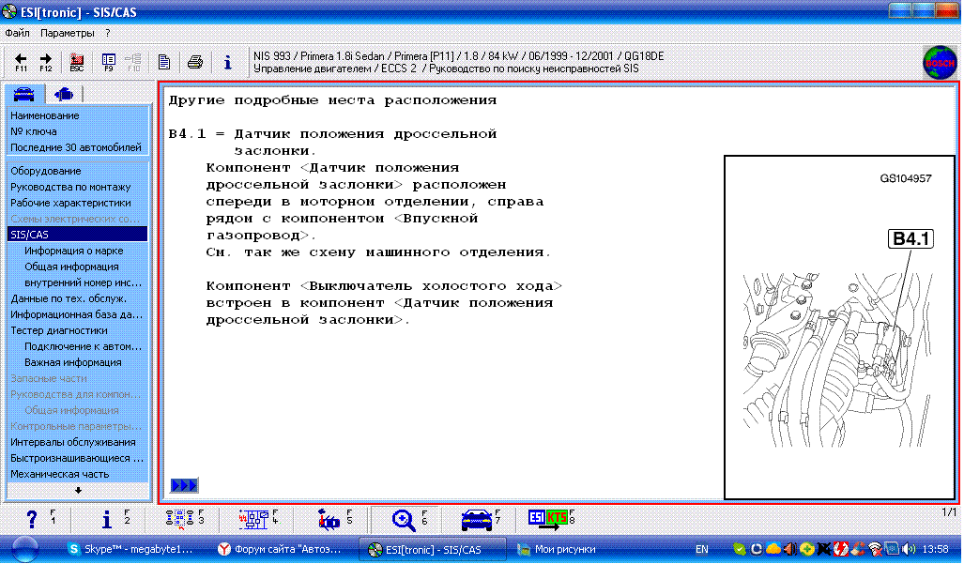Click the printer icon in toolbar
Image resolution: width=964 pixels, height=564 pixels.
click(x=195, y=62)
